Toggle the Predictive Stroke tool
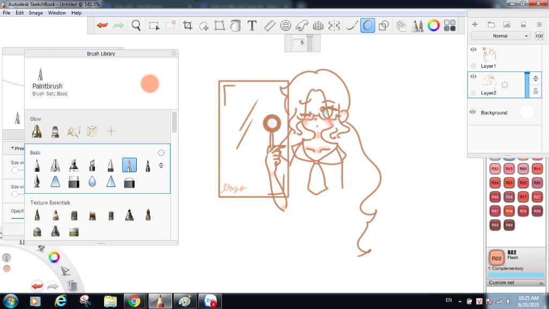 [x=367, y=25]
